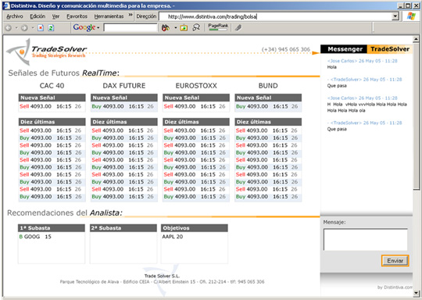Minimize the browser window
Image resolution: width=422 pixels, height=300 pixels.
[400, 5]
